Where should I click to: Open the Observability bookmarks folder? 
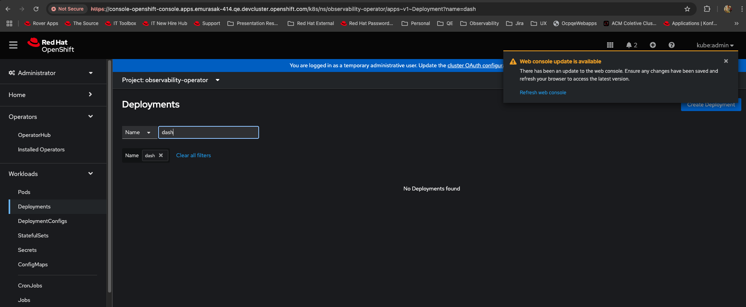[x=479, y=23]
